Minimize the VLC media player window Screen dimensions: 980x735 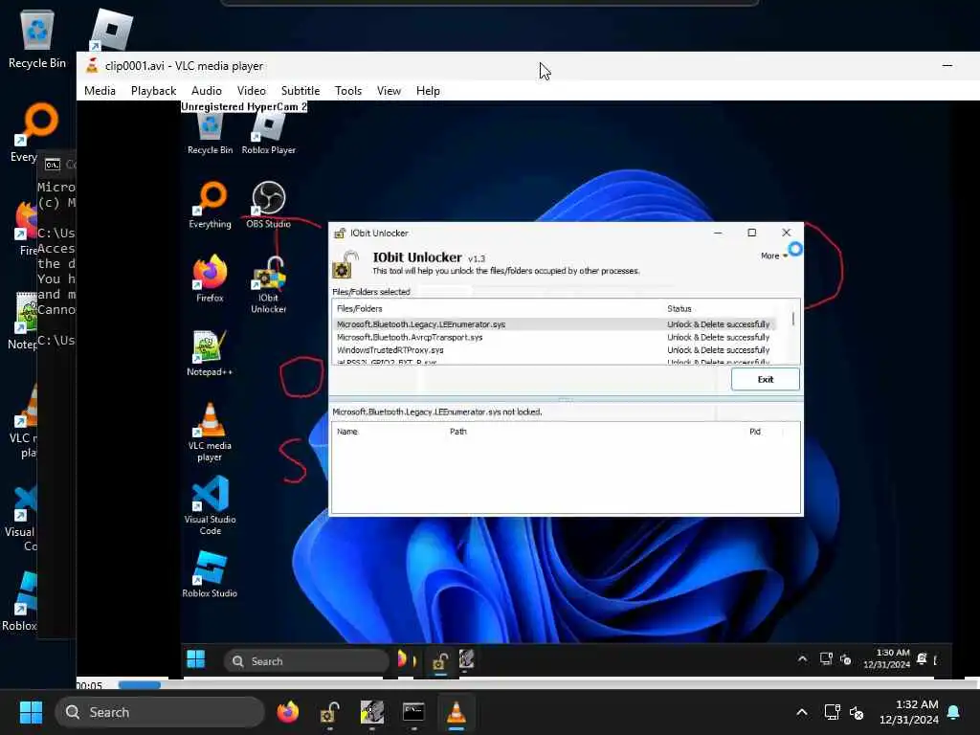tap(947, 65)
